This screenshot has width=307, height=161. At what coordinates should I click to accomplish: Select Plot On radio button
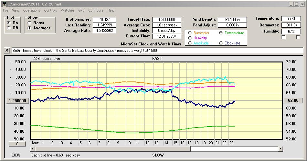pos(9,23)
